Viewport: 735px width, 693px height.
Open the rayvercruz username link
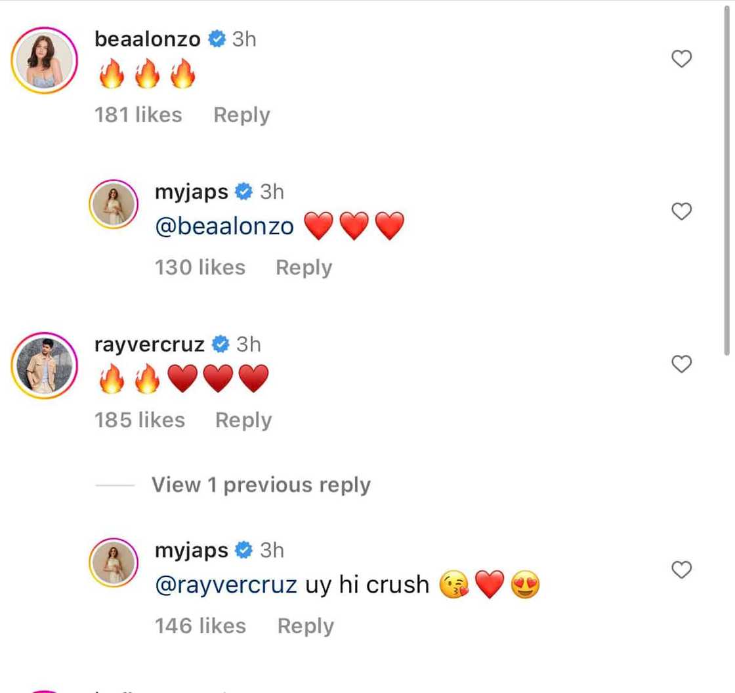point(150,344)
